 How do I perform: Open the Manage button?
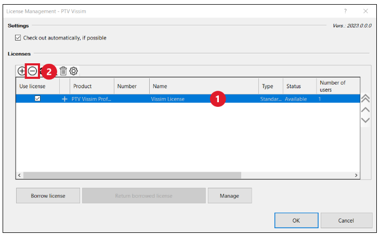[230, 196]
